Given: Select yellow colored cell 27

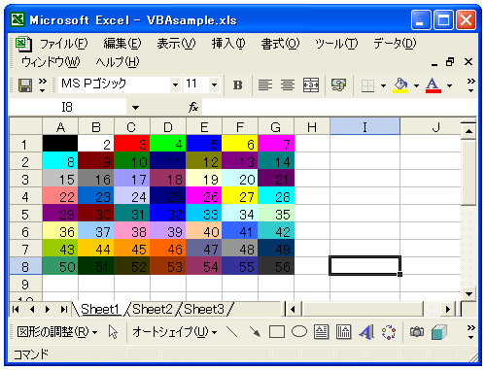Looking at the screenshot, I should pos(240,196).
